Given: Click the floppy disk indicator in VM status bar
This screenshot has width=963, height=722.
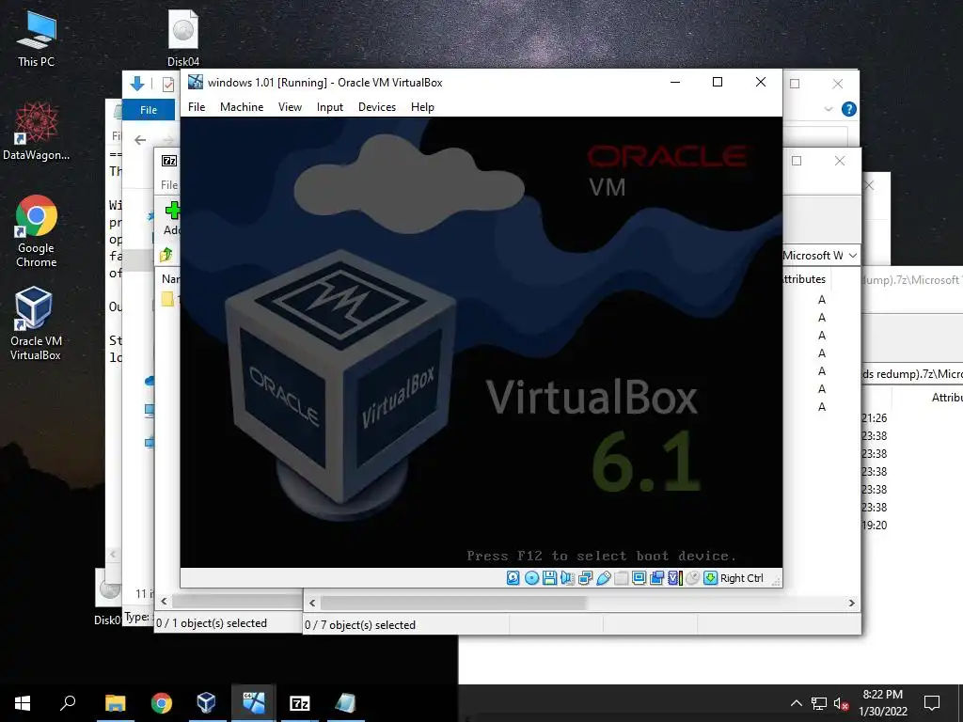Looking at the screenshot, I should (549, 578).
